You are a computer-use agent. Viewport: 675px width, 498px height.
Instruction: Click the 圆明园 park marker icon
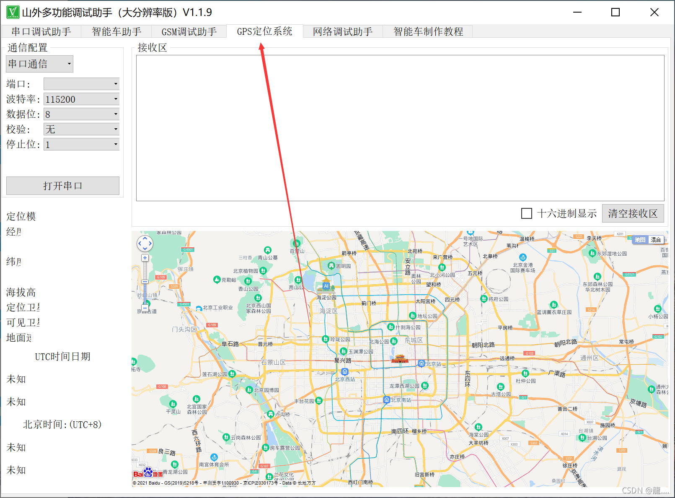[x=331, y=266]
